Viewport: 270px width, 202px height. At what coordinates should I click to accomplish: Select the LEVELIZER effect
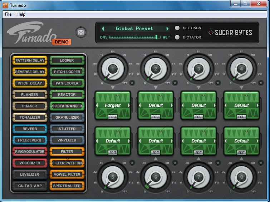pyautogui.click(x=30, y=175)
